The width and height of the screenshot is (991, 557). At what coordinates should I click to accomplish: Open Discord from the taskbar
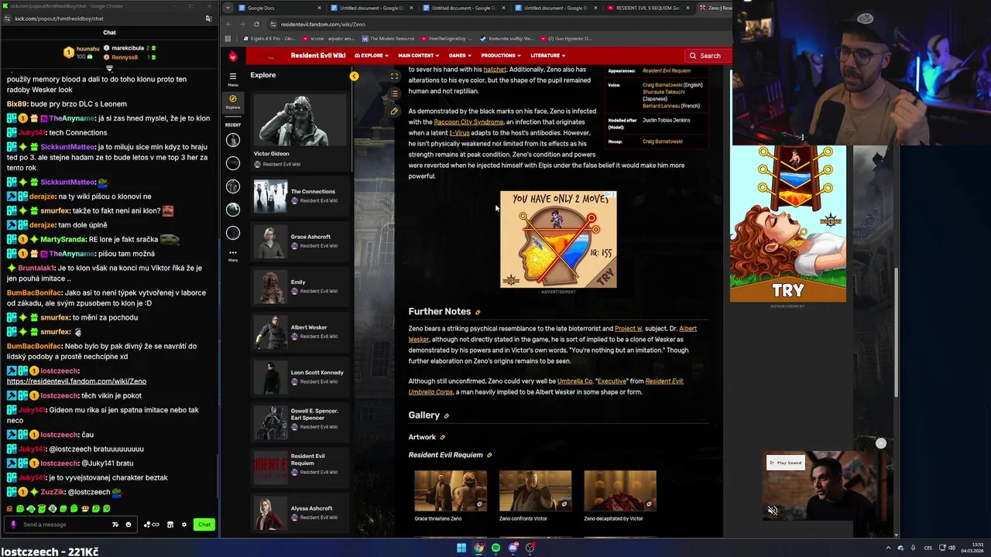click(513, 548)
